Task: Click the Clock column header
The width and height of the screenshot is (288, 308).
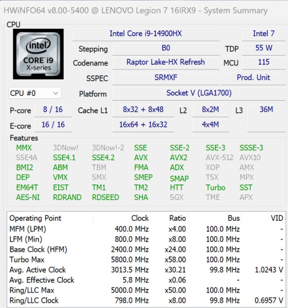Action: pos(122,218)
